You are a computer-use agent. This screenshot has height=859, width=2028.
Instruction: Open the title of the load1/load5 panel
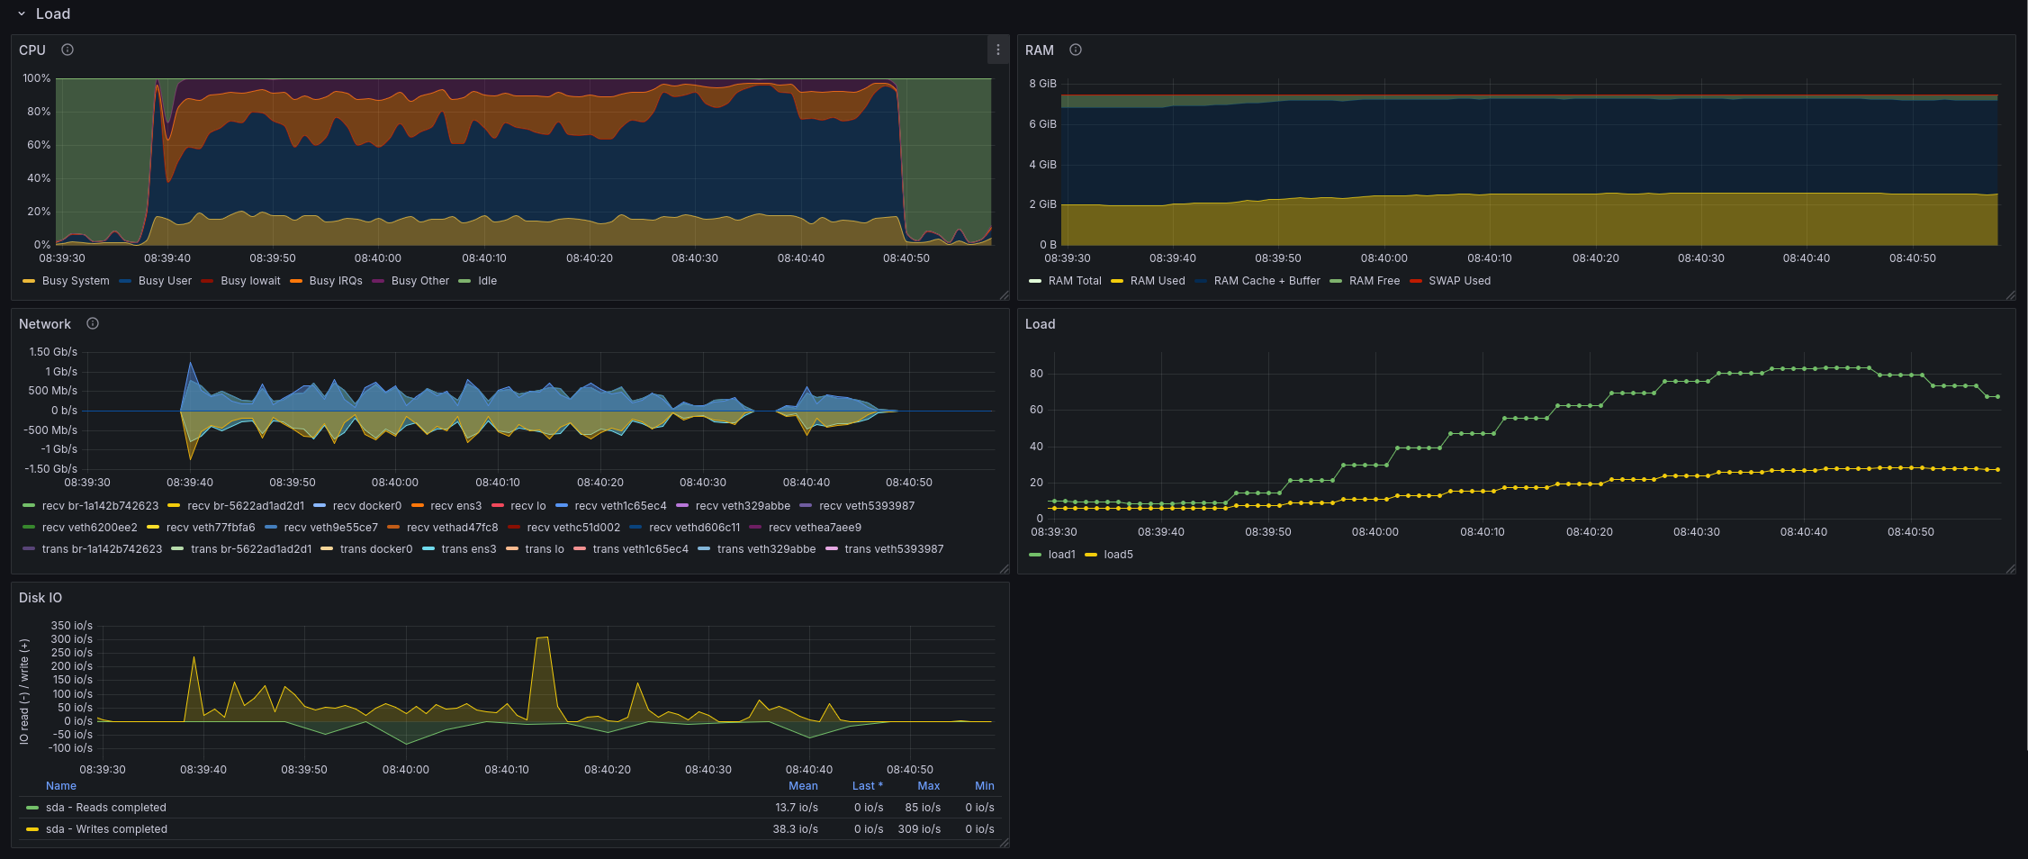point(1041,324)
